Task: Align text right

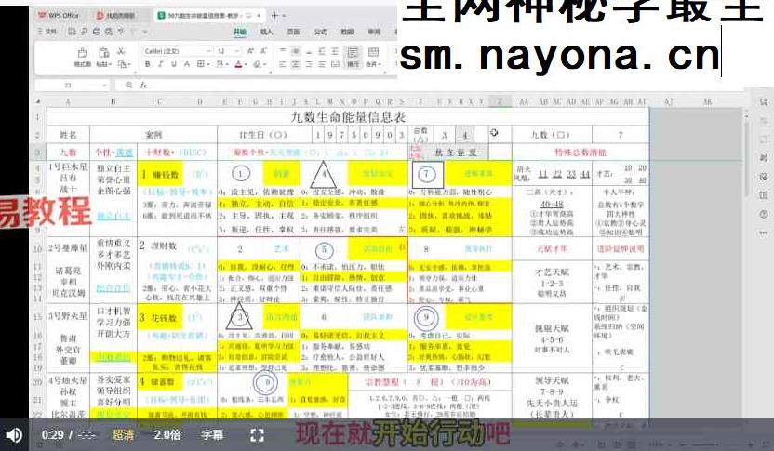Action: tap(309, 64)
